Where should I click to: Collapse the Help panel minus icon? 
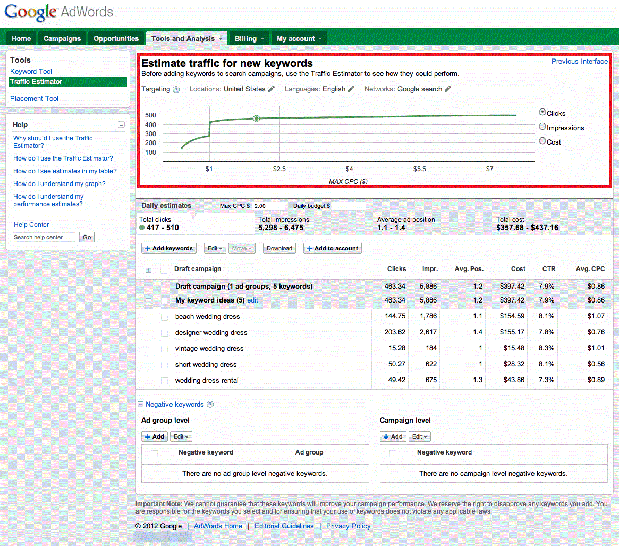point(122,125)
